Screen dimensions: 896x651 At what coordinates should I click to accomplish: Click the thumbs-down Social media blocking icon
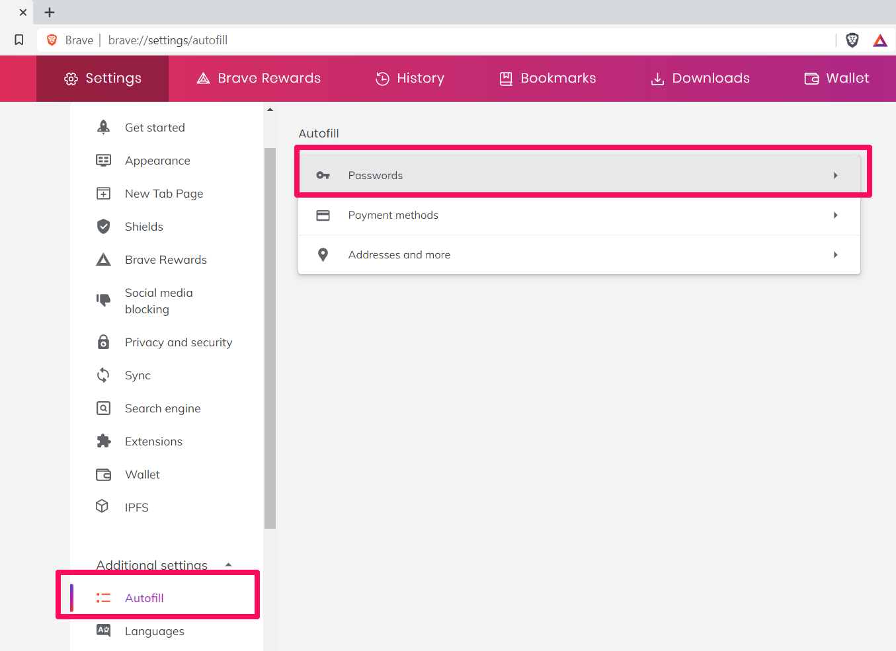tap(103, 300)
